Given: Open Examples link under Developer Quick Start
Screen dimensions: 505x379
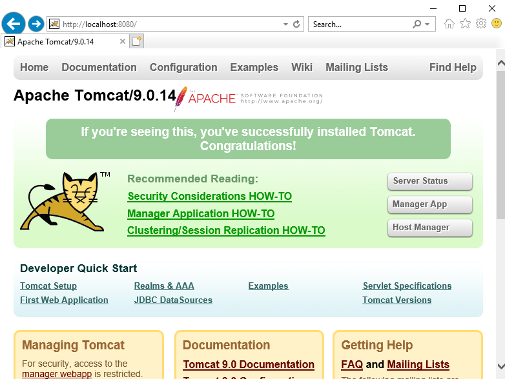Looking at the screenshot, I should point(268,286).
